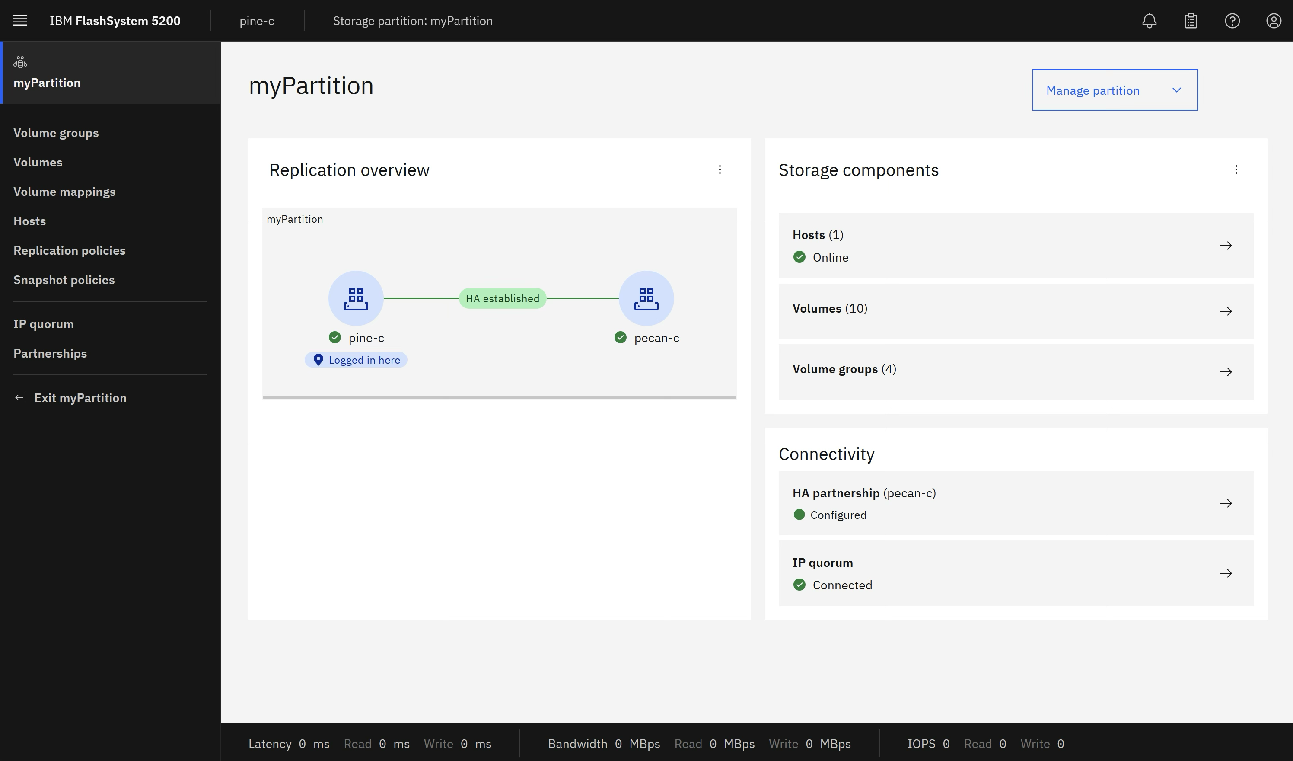Screen dimensions: 1293x761
Task: Open the help icon
Action: (1232, 21)
